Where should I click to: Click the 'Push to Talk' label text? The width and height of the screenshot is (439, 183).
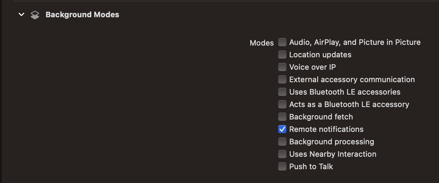click(311, 166)
